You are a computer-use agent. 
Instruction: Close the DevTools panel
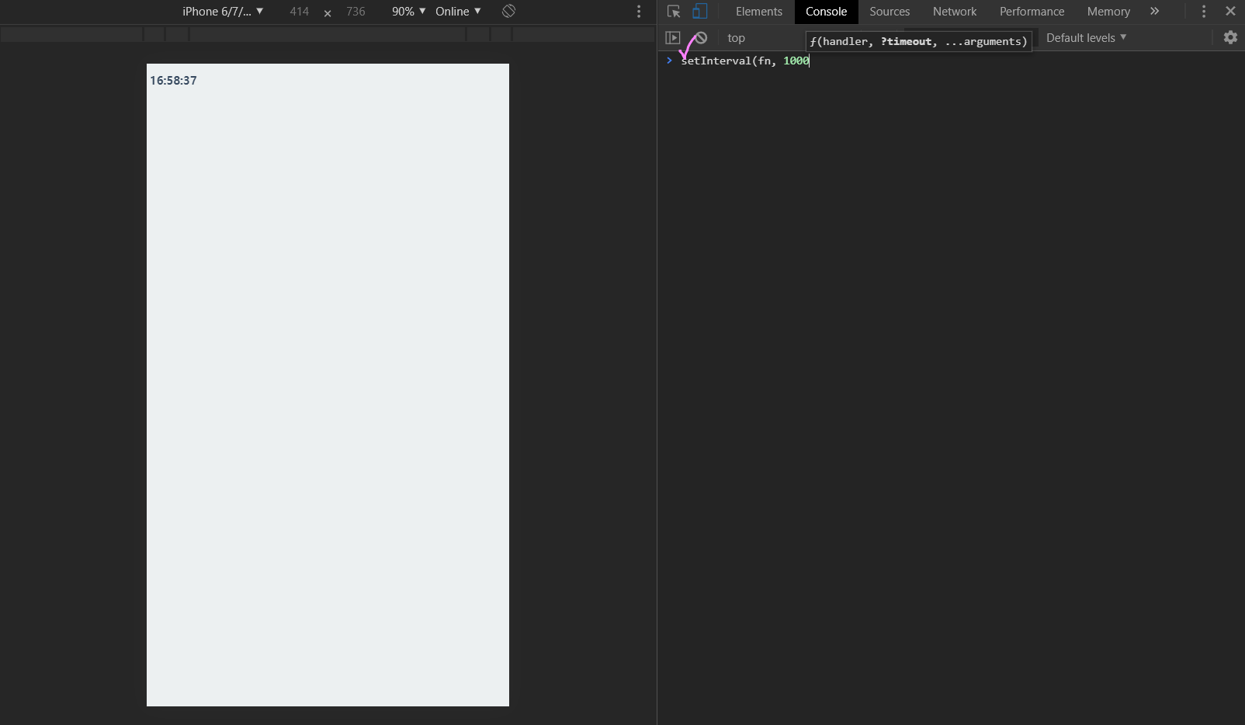pos(1230,12)
